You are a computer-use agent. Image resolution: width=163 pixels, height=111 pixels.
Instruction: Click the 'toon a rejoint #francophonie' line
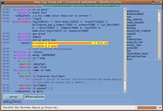(x=52, y=49)
